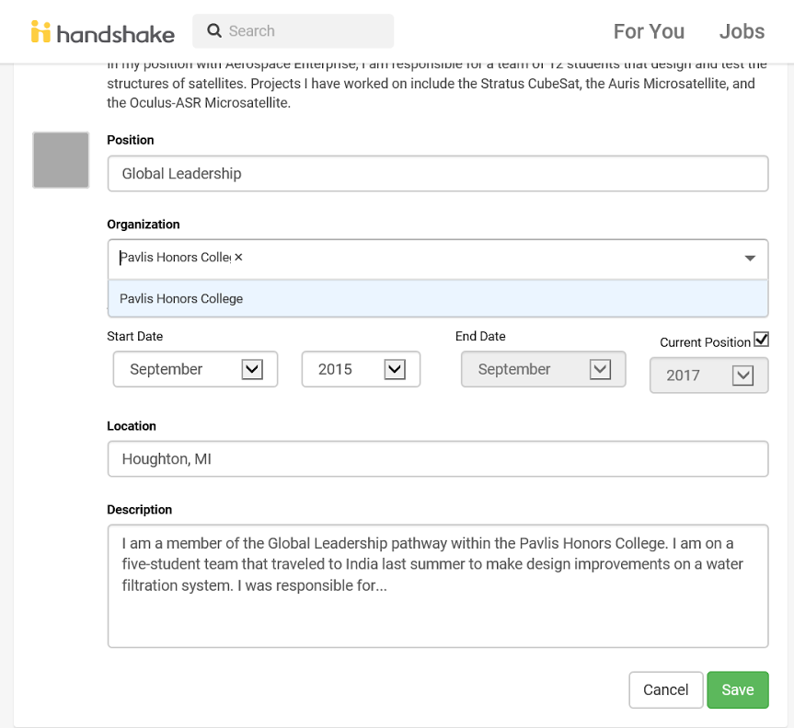Click into the Description text area
794x728 pixels.
438,586
